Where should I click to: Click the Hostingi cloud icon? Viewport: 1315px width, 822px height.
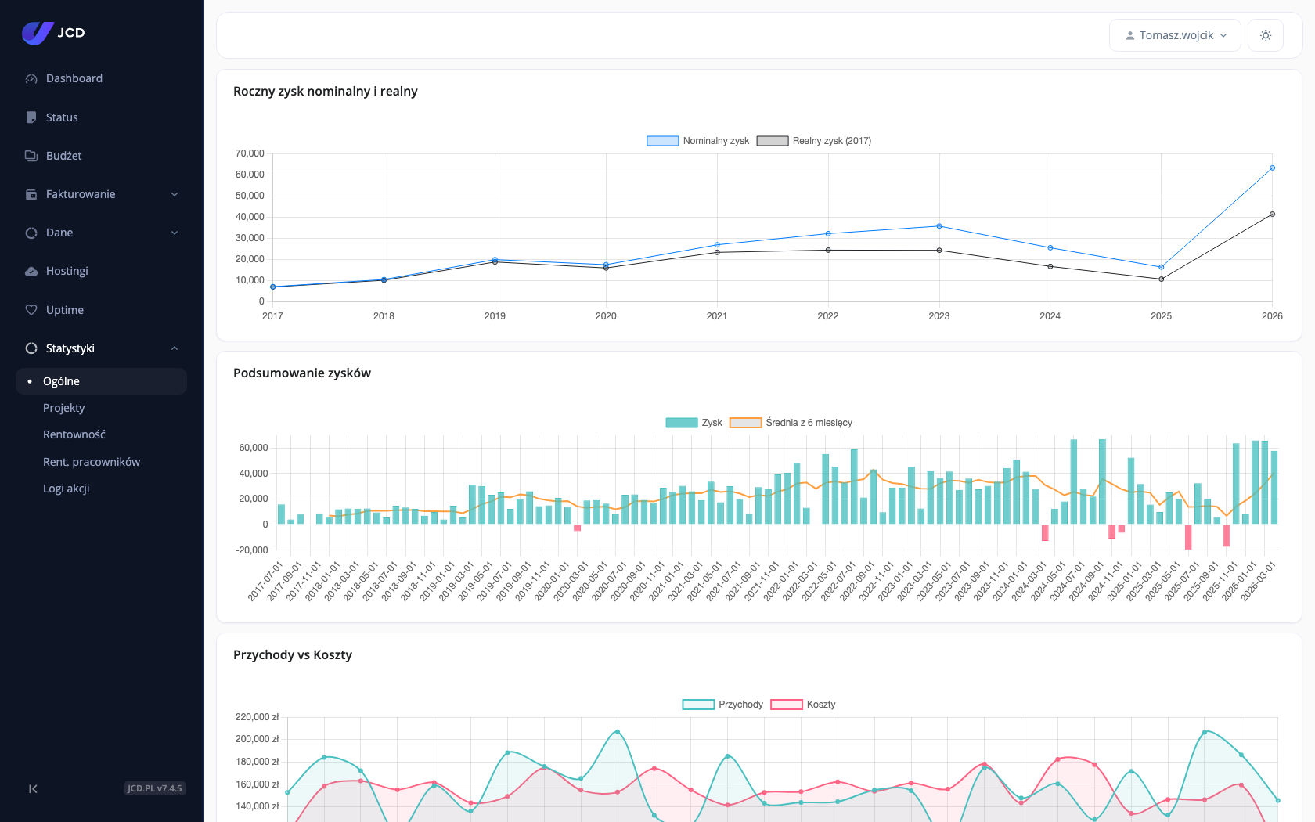[31, 271]
